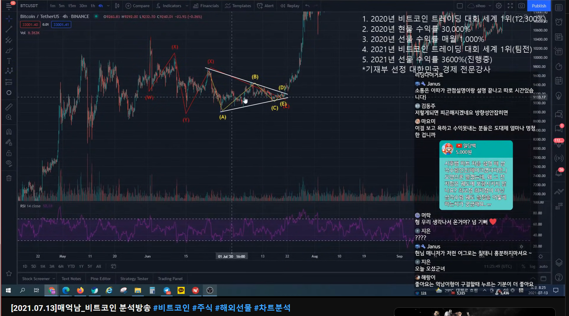Open the Fibonacci pitchfork tools
The image size is (569, 316).
(9, 40)
